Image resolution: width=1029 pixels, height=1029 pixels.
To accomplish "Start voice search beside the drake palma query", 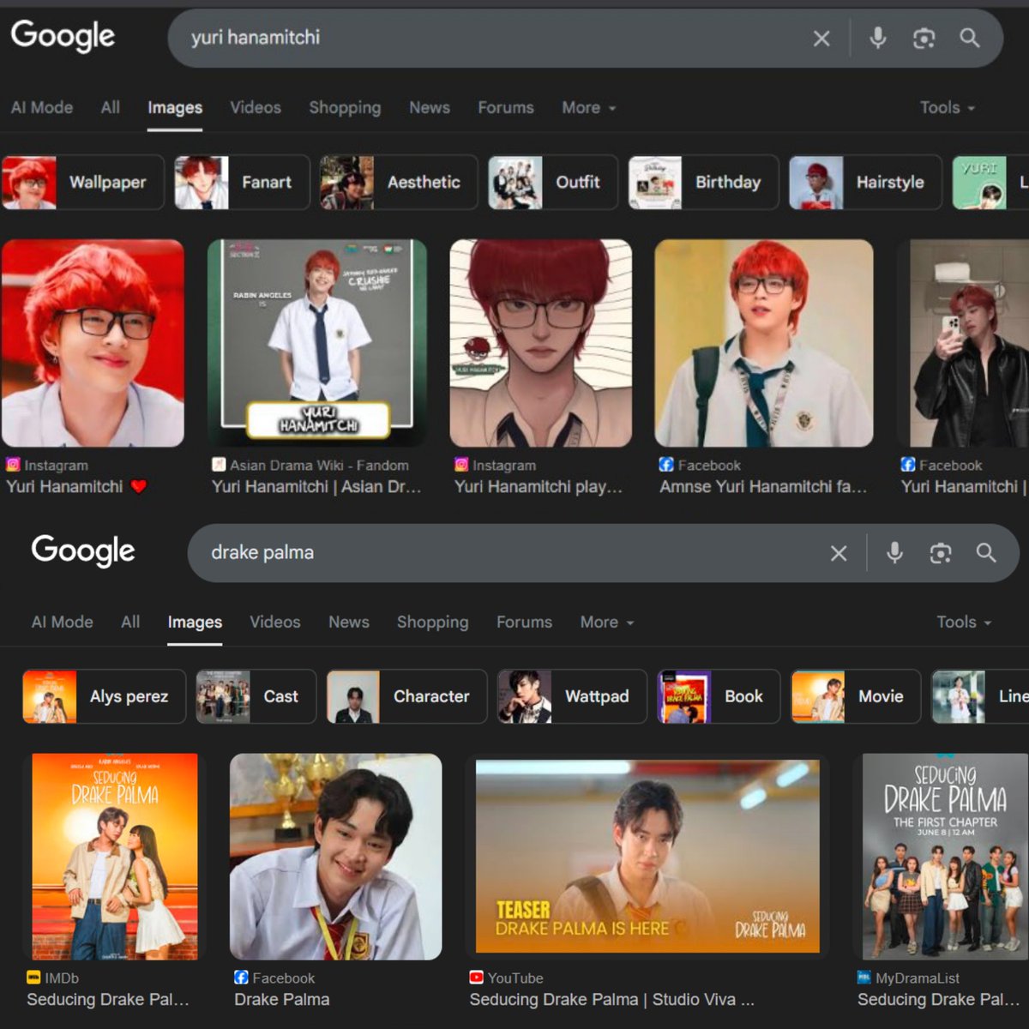I will tap(894, 552).
